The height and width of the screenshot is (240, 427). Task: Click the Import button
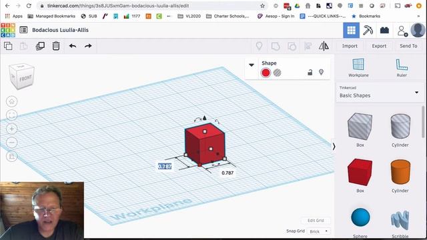[x=350, y=46]
